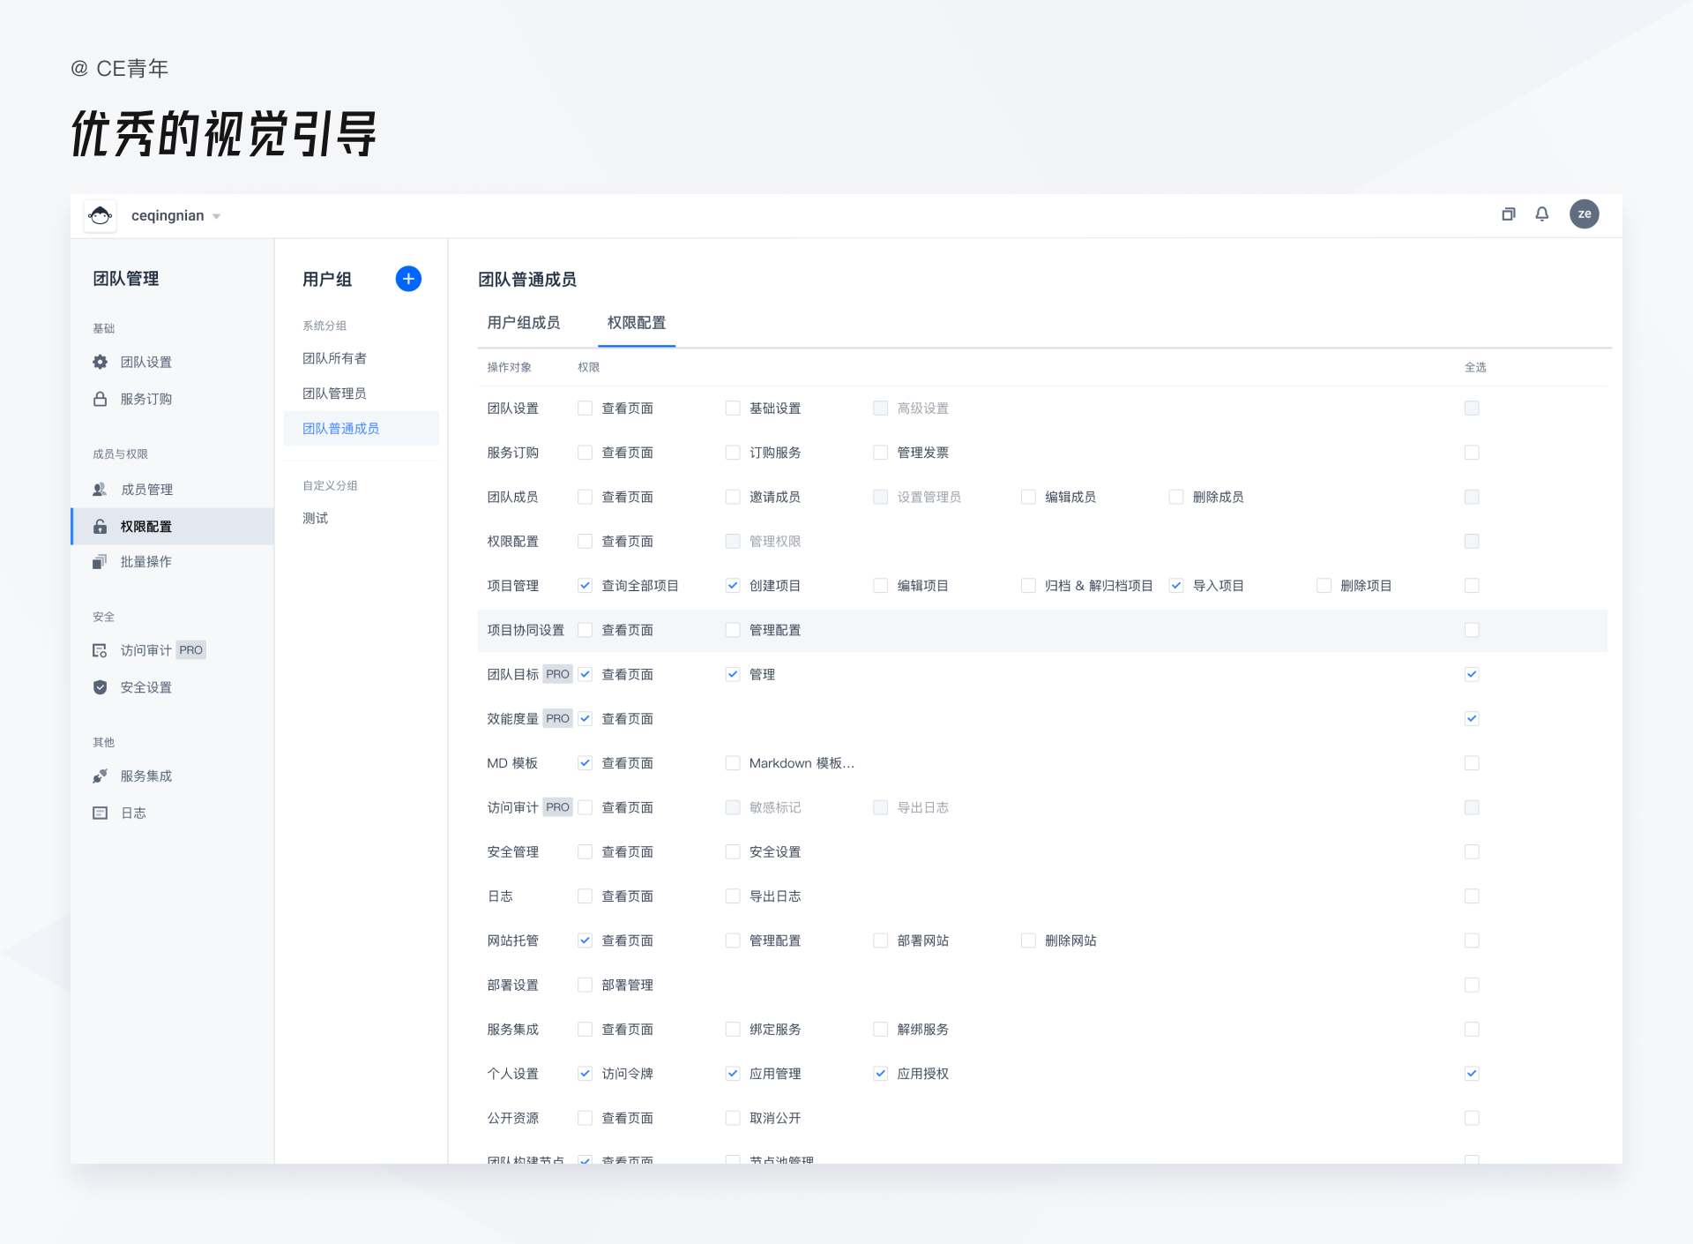Enable 编辑成员 permission checkbox
The image size is (1693, 1244).
tap(1028, 497)
